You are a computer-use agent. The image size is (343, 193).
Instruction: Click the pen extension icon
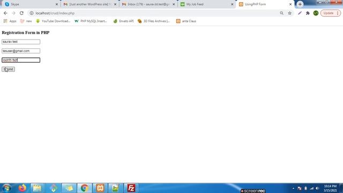click(x=300, y=13)
